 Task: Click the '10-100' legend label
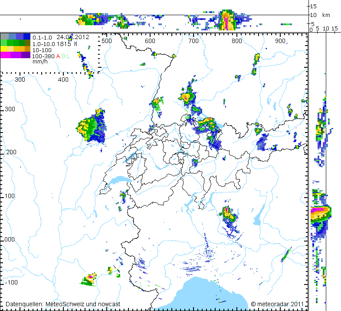(42, 50)
